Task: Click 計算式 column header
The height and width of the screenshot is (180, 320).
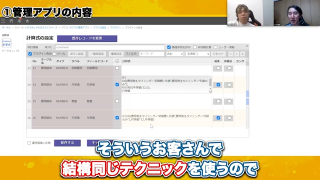Action: [126, 61]
